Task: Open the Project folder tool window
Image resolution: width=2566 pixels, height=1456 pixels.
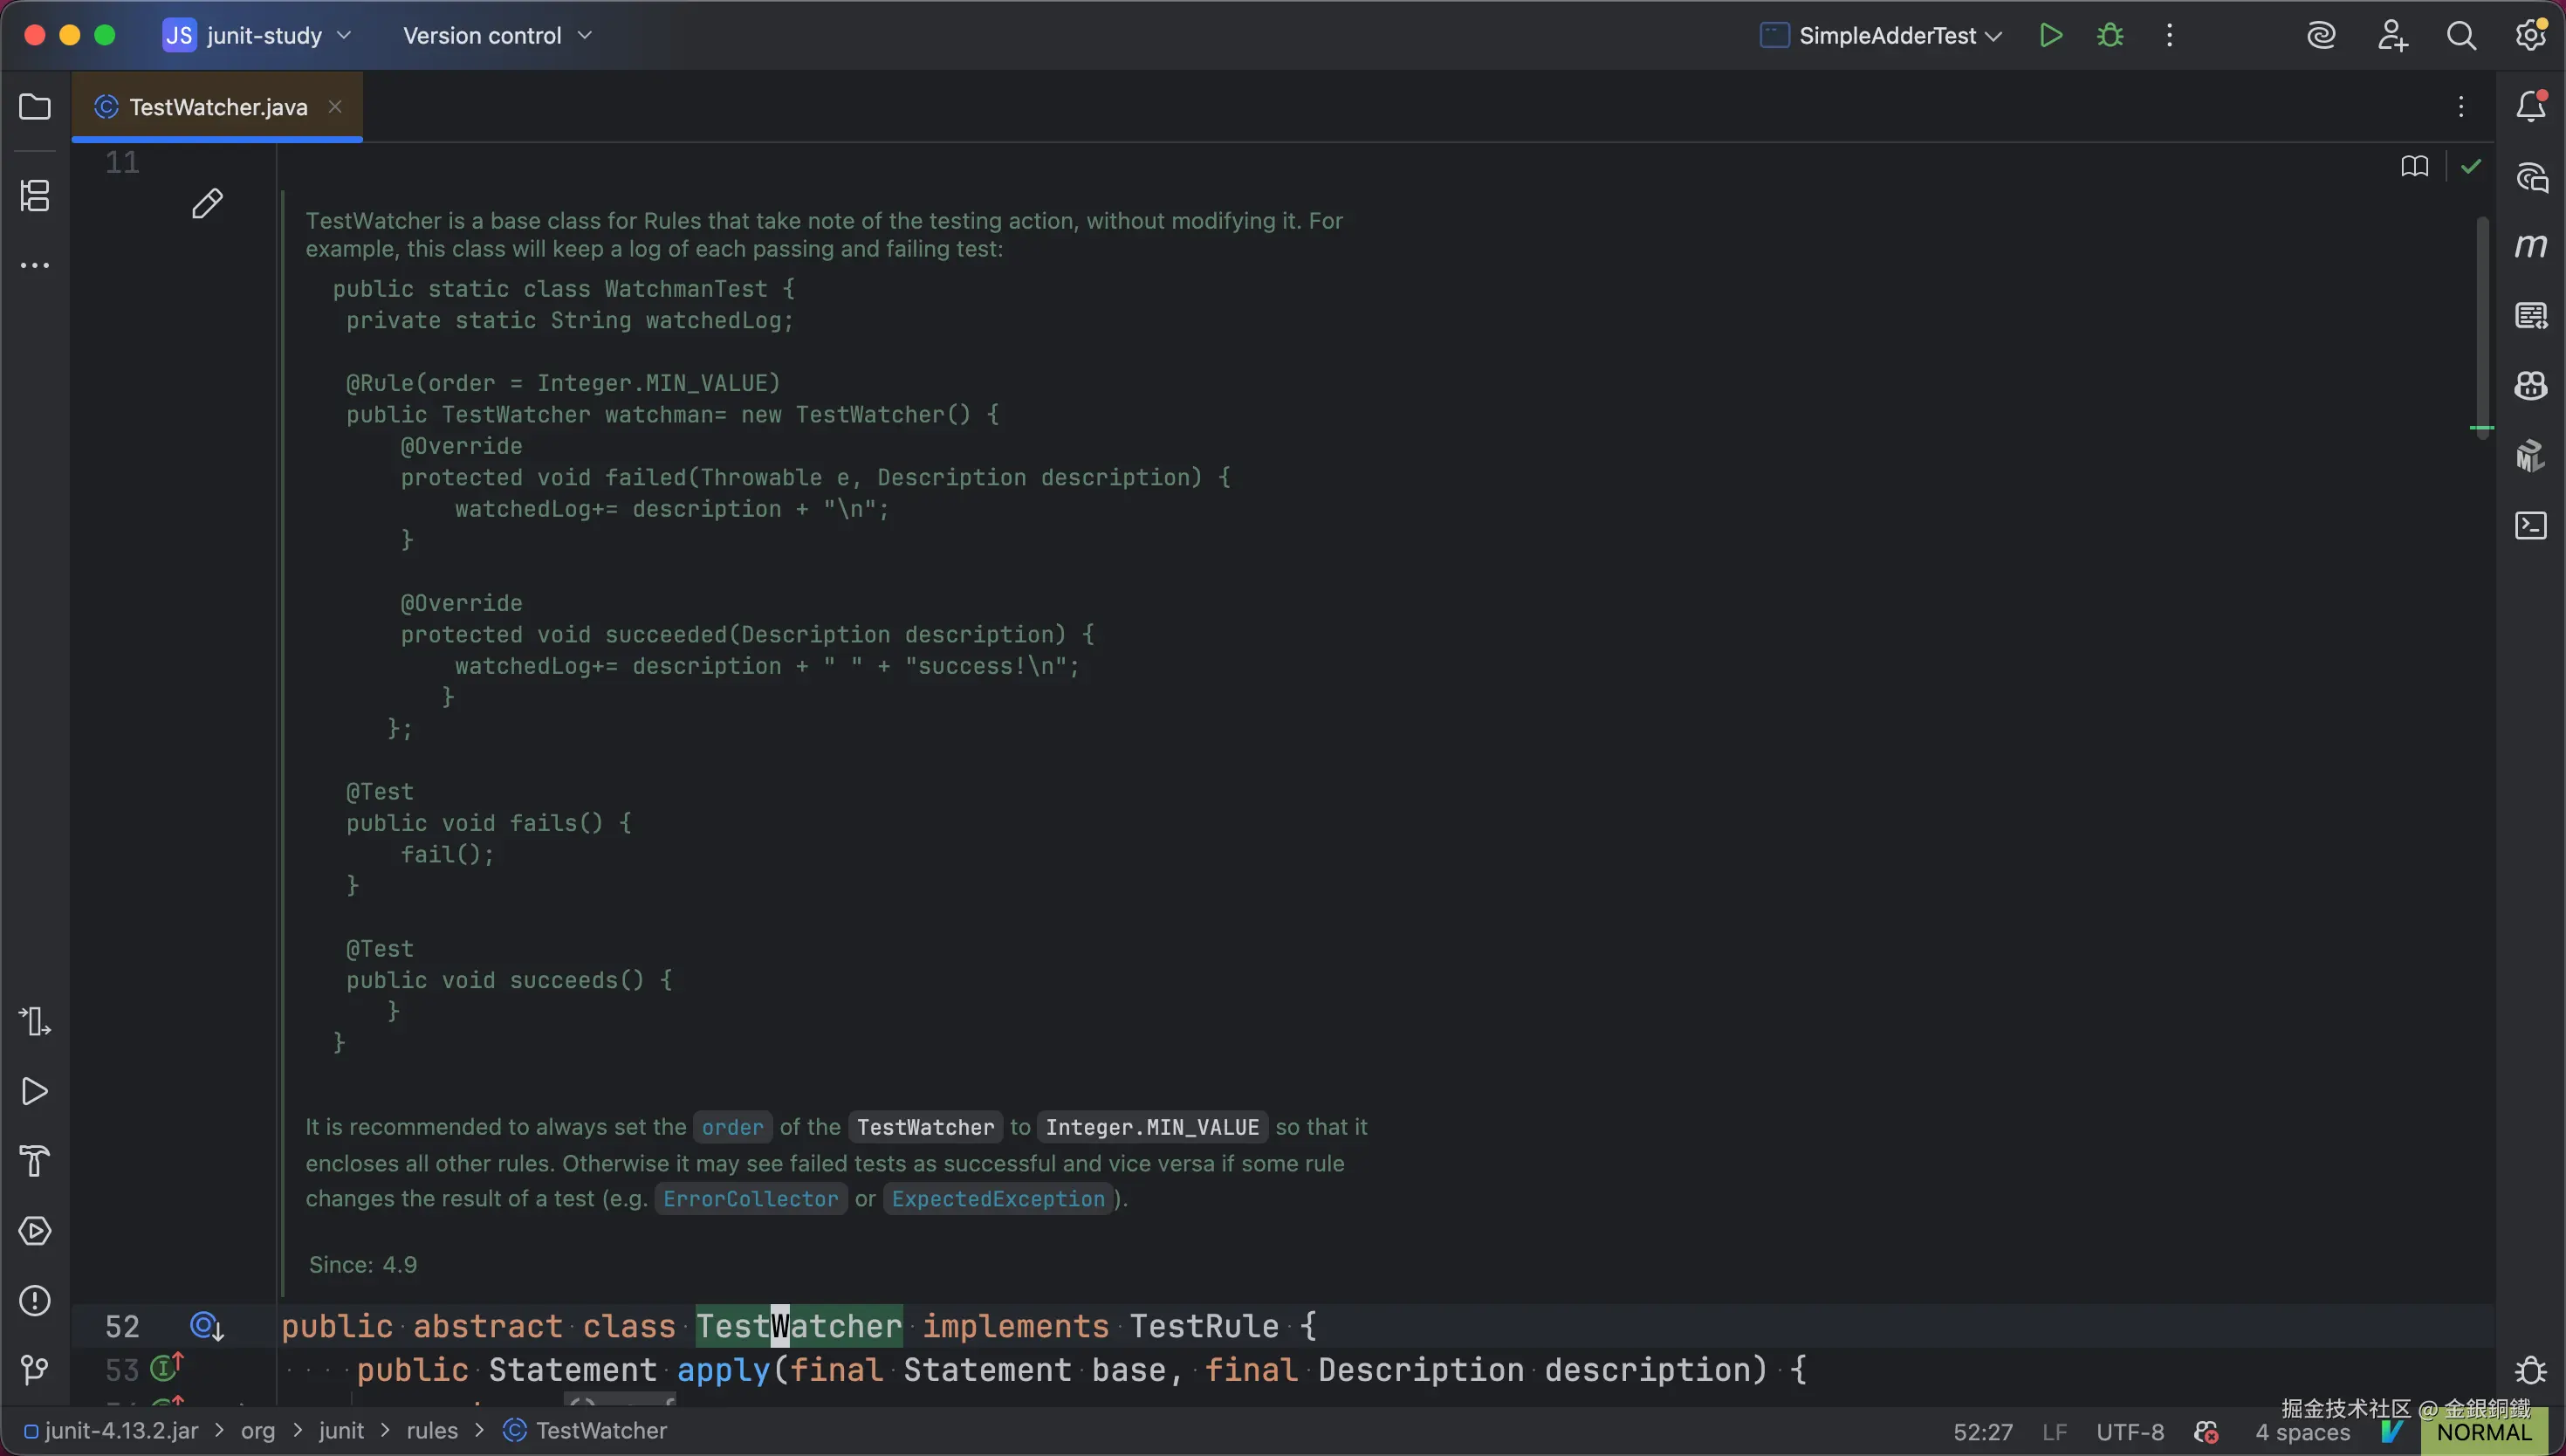Action: pyautogui.click(x=35, y=107)
